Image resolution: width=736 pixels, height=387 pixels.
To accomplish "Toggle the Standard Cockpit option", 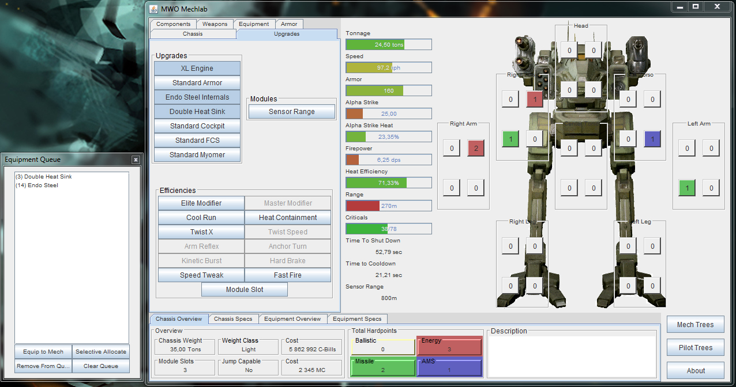I will pyautogui.click(x=197, y=126).
